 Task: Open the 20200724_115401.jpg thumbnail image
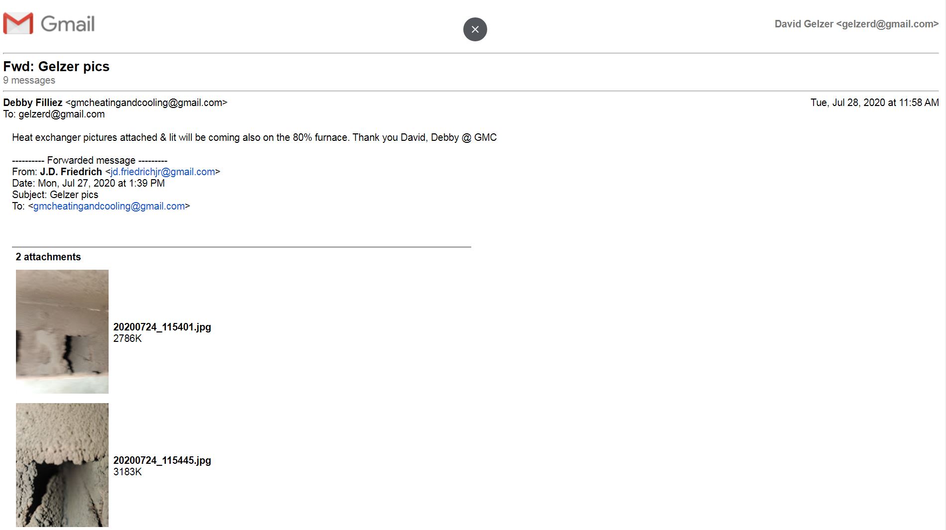(62, 331)
